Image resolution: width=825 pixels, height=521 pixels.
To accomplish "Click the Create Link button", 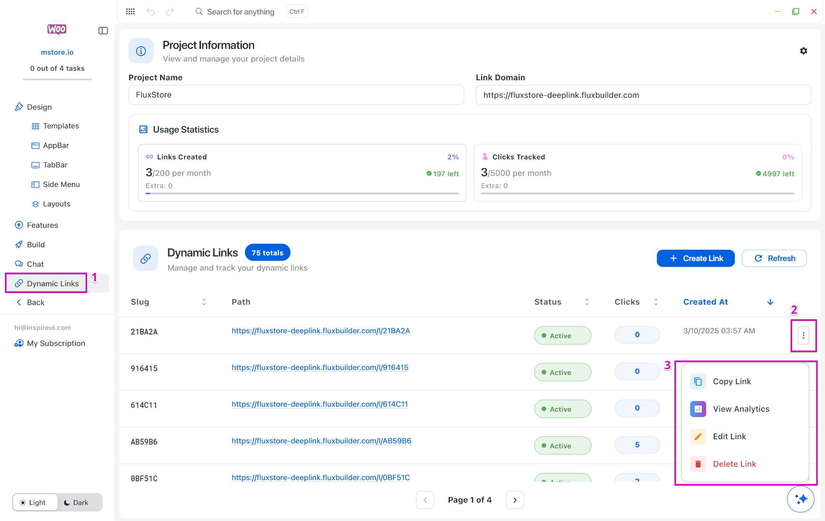I will (x=695, y=258).
